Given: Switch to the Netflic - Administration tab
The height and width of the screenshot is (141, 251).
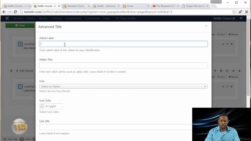Looking at the screenshot, I should tap(106, 6).
